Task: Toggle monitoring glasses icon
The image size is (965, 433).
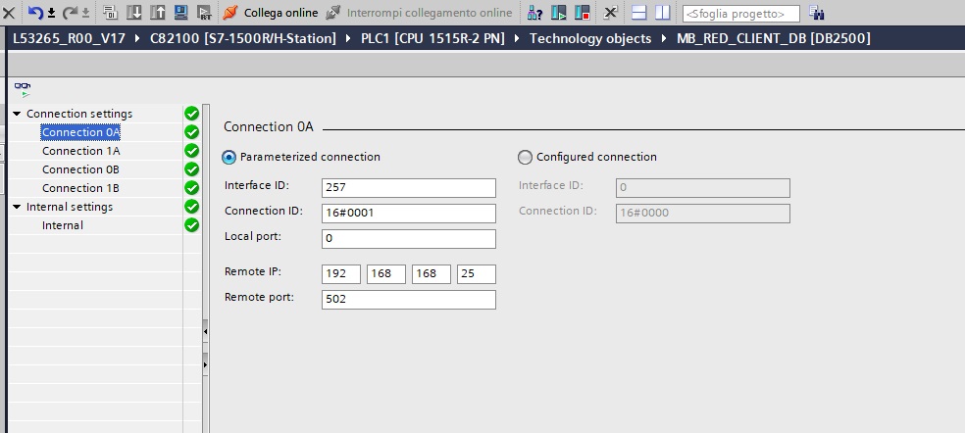Action: click(22, 88)
